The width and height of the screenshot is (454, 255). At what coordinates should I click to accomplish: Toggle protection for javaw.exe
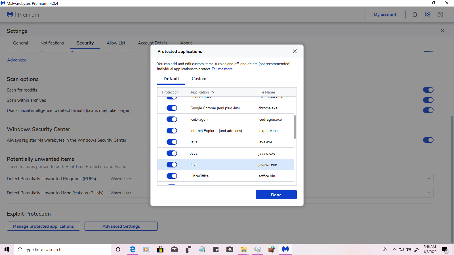tap(172, 153)
